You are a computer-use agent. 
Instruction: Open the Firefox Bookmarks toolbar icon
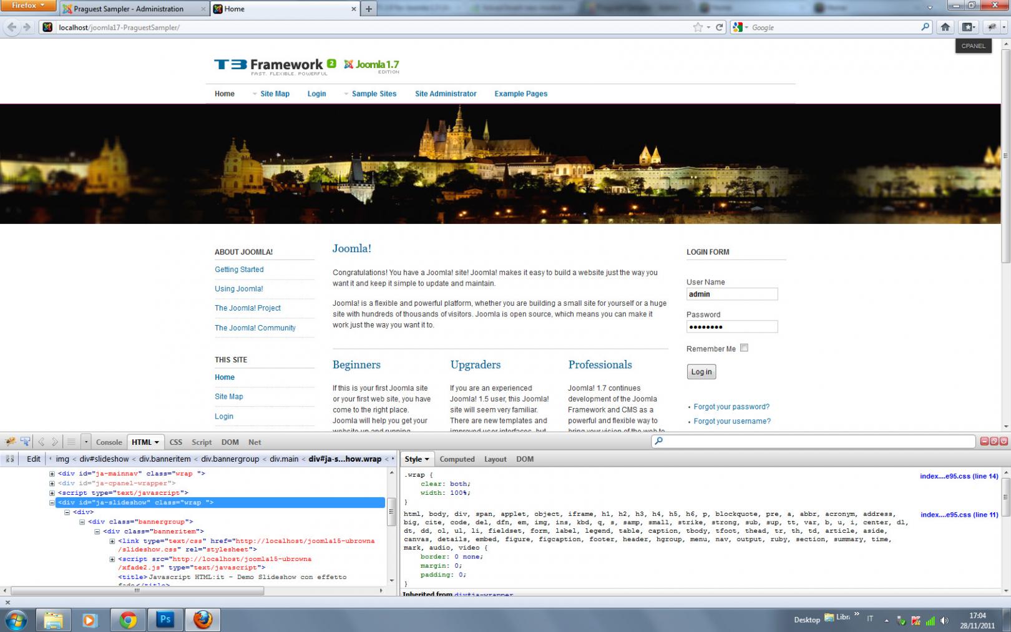[x=968, y=27]
